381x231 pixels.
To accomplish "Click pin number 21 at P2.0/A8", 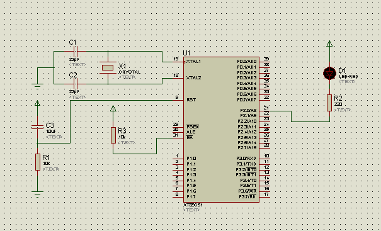I will 266,108.
